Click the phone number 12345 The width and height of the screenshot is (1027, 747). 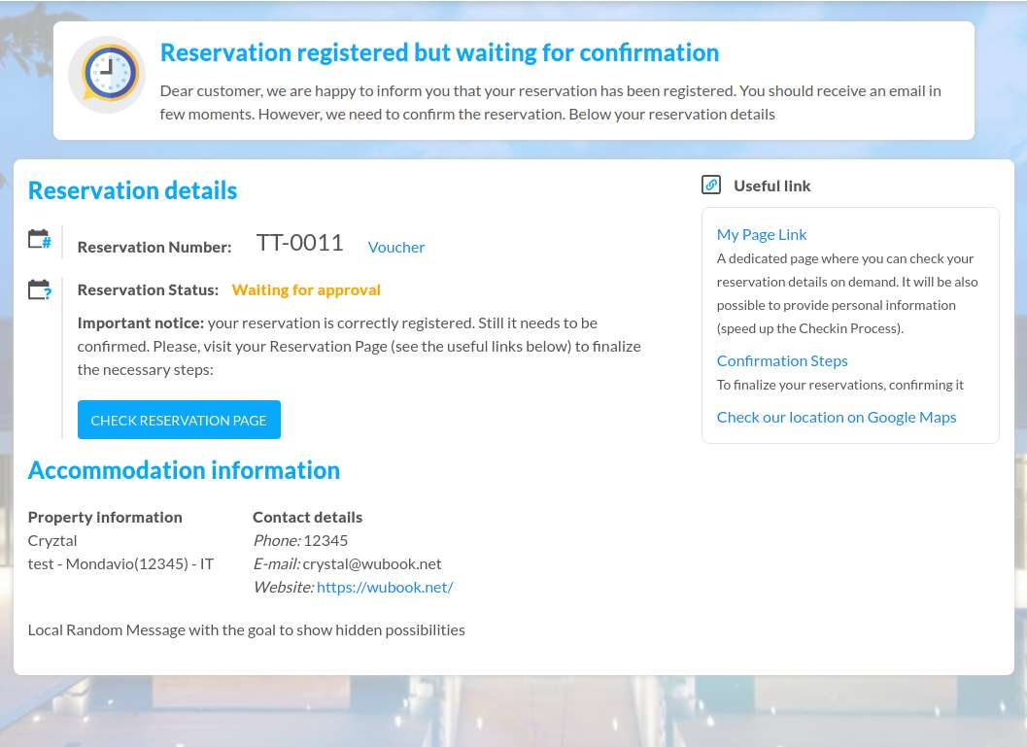coord(325,540)
